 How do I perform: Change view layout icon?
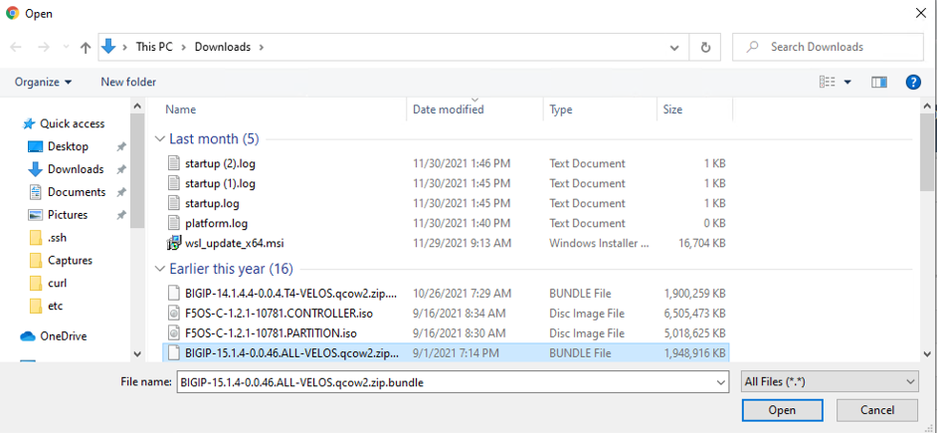tap(827, 82)
